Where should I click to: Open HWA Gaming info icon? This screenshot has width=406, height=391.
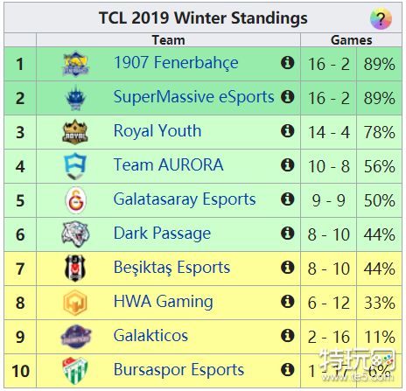point(287,301)
